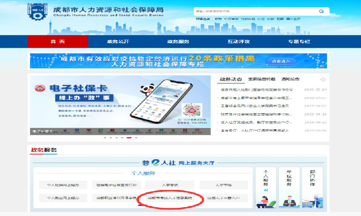Click the site search input field
The width and height of the screenshot is (361, 216).
point(256,11)
